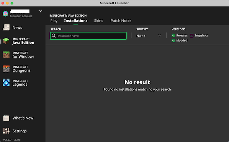Click the Minecraft Legends text label

tap(20, 83)
